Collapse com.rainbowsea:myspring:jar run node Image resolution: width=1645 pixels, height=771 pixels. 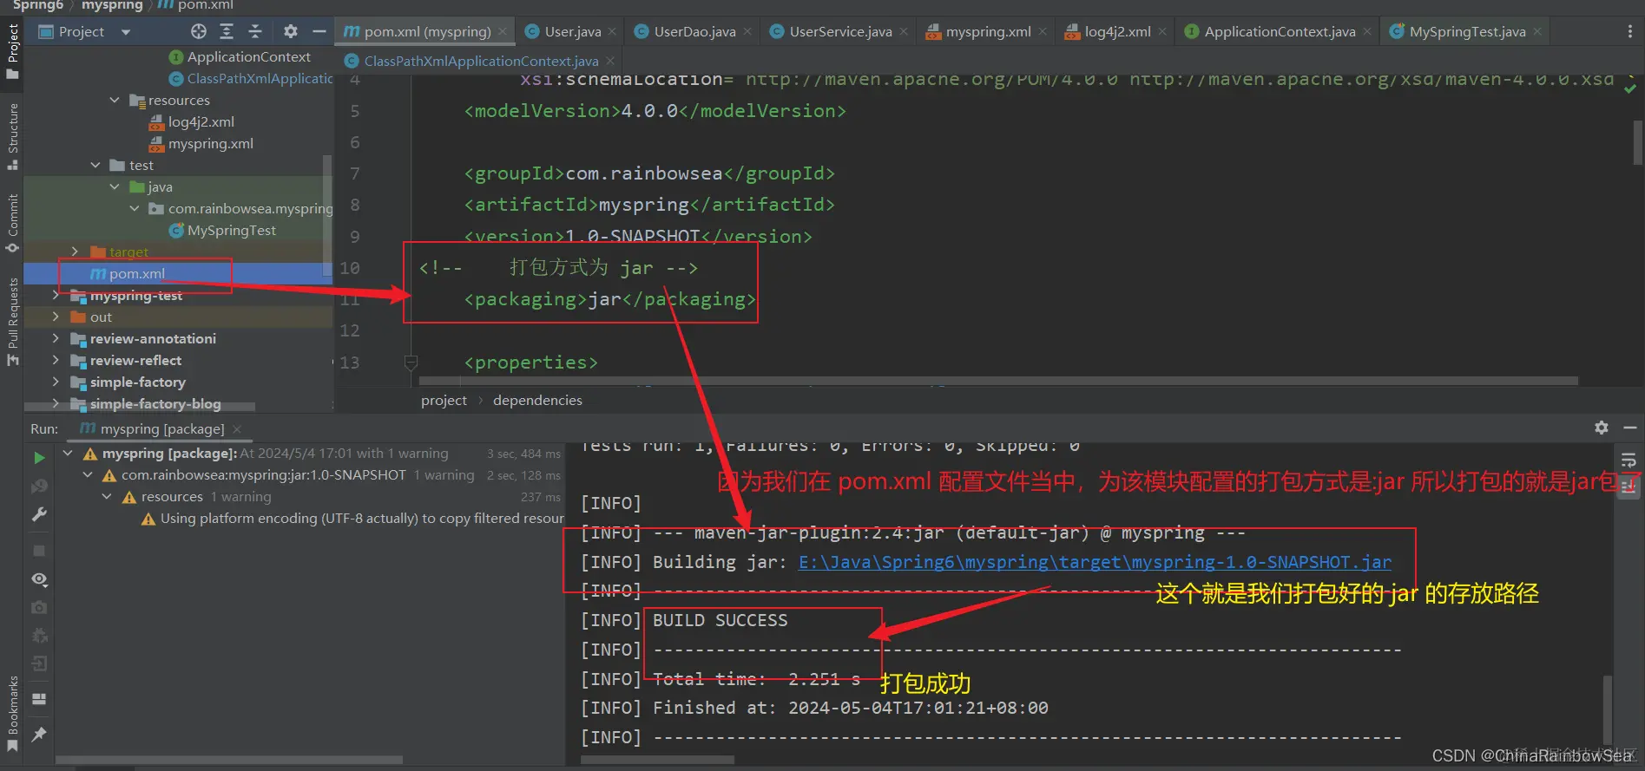coord(87,475)
